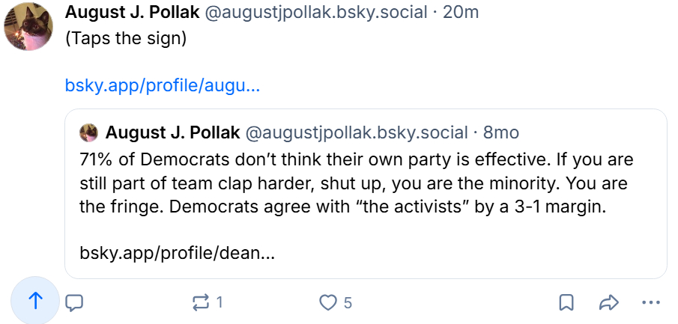
Task: Open the three-dot more options menu
Action: pos(650,302)
